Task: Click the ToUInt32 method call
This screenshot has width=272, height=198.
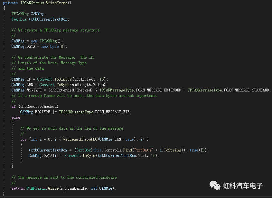Action: pyautogui.click(x=63, y=79)
